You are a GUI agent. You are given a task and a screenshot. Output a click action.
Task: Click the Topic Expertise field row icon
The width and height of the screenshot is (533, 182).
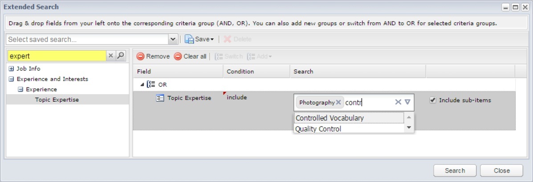(160, 98)
